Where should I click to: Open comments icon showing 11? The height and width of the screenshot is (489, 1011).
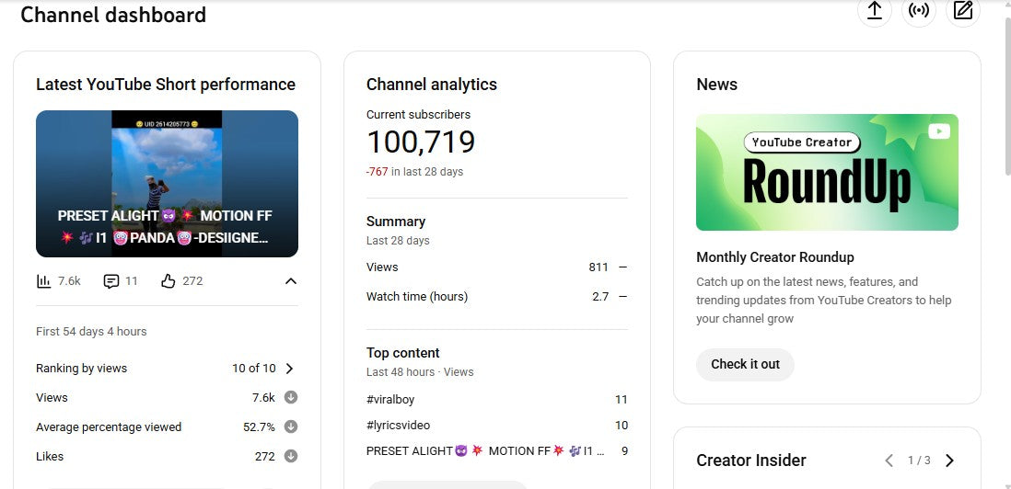point(110,281)
